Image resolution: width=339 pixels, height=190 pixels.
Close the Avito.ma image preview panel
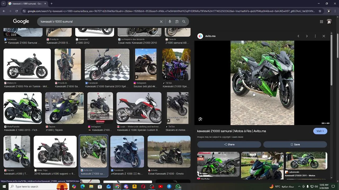[324, 36]
